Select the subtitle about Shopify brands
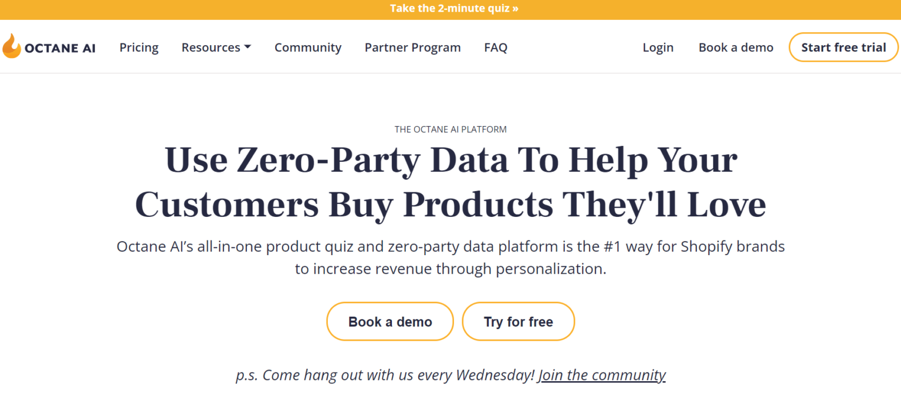The image size is (901, 404). coord(450,257)
